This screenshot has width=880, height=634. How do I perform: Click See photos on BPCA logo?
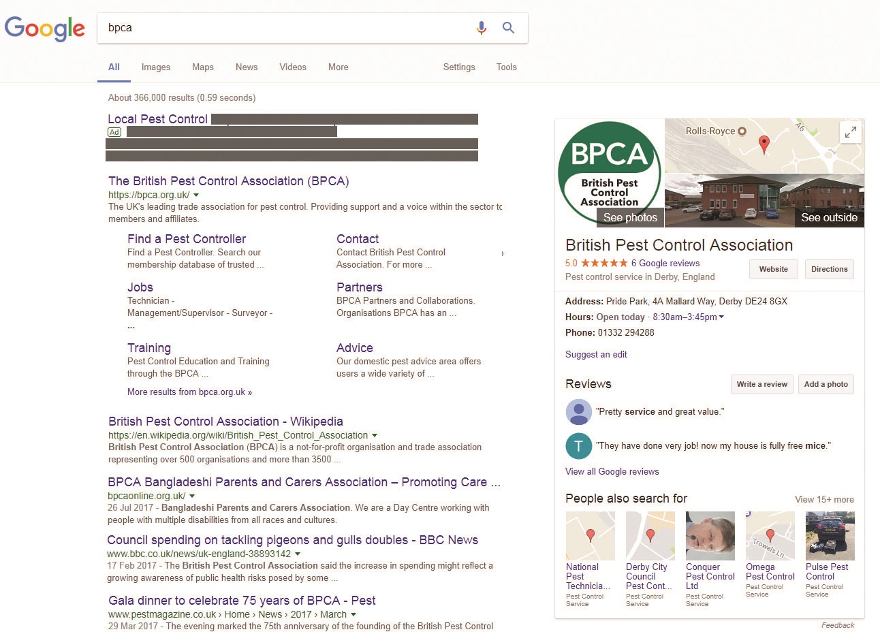tap(630, 218)
